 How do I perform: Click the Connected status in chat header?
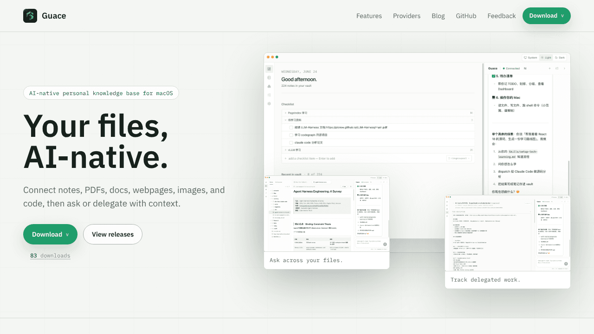[x=511, y=68]
